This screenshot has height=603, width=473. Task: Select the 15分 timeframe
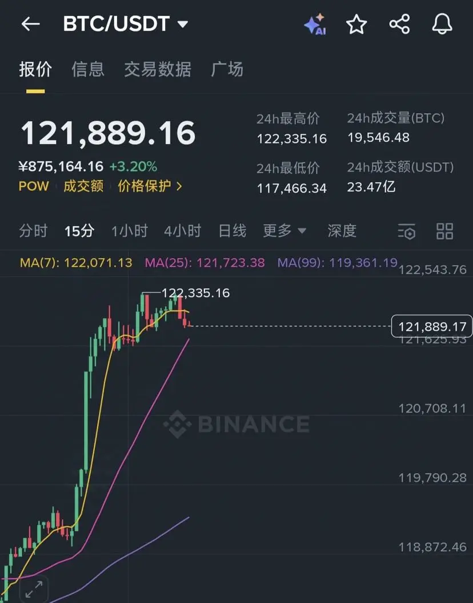(79, 231)
